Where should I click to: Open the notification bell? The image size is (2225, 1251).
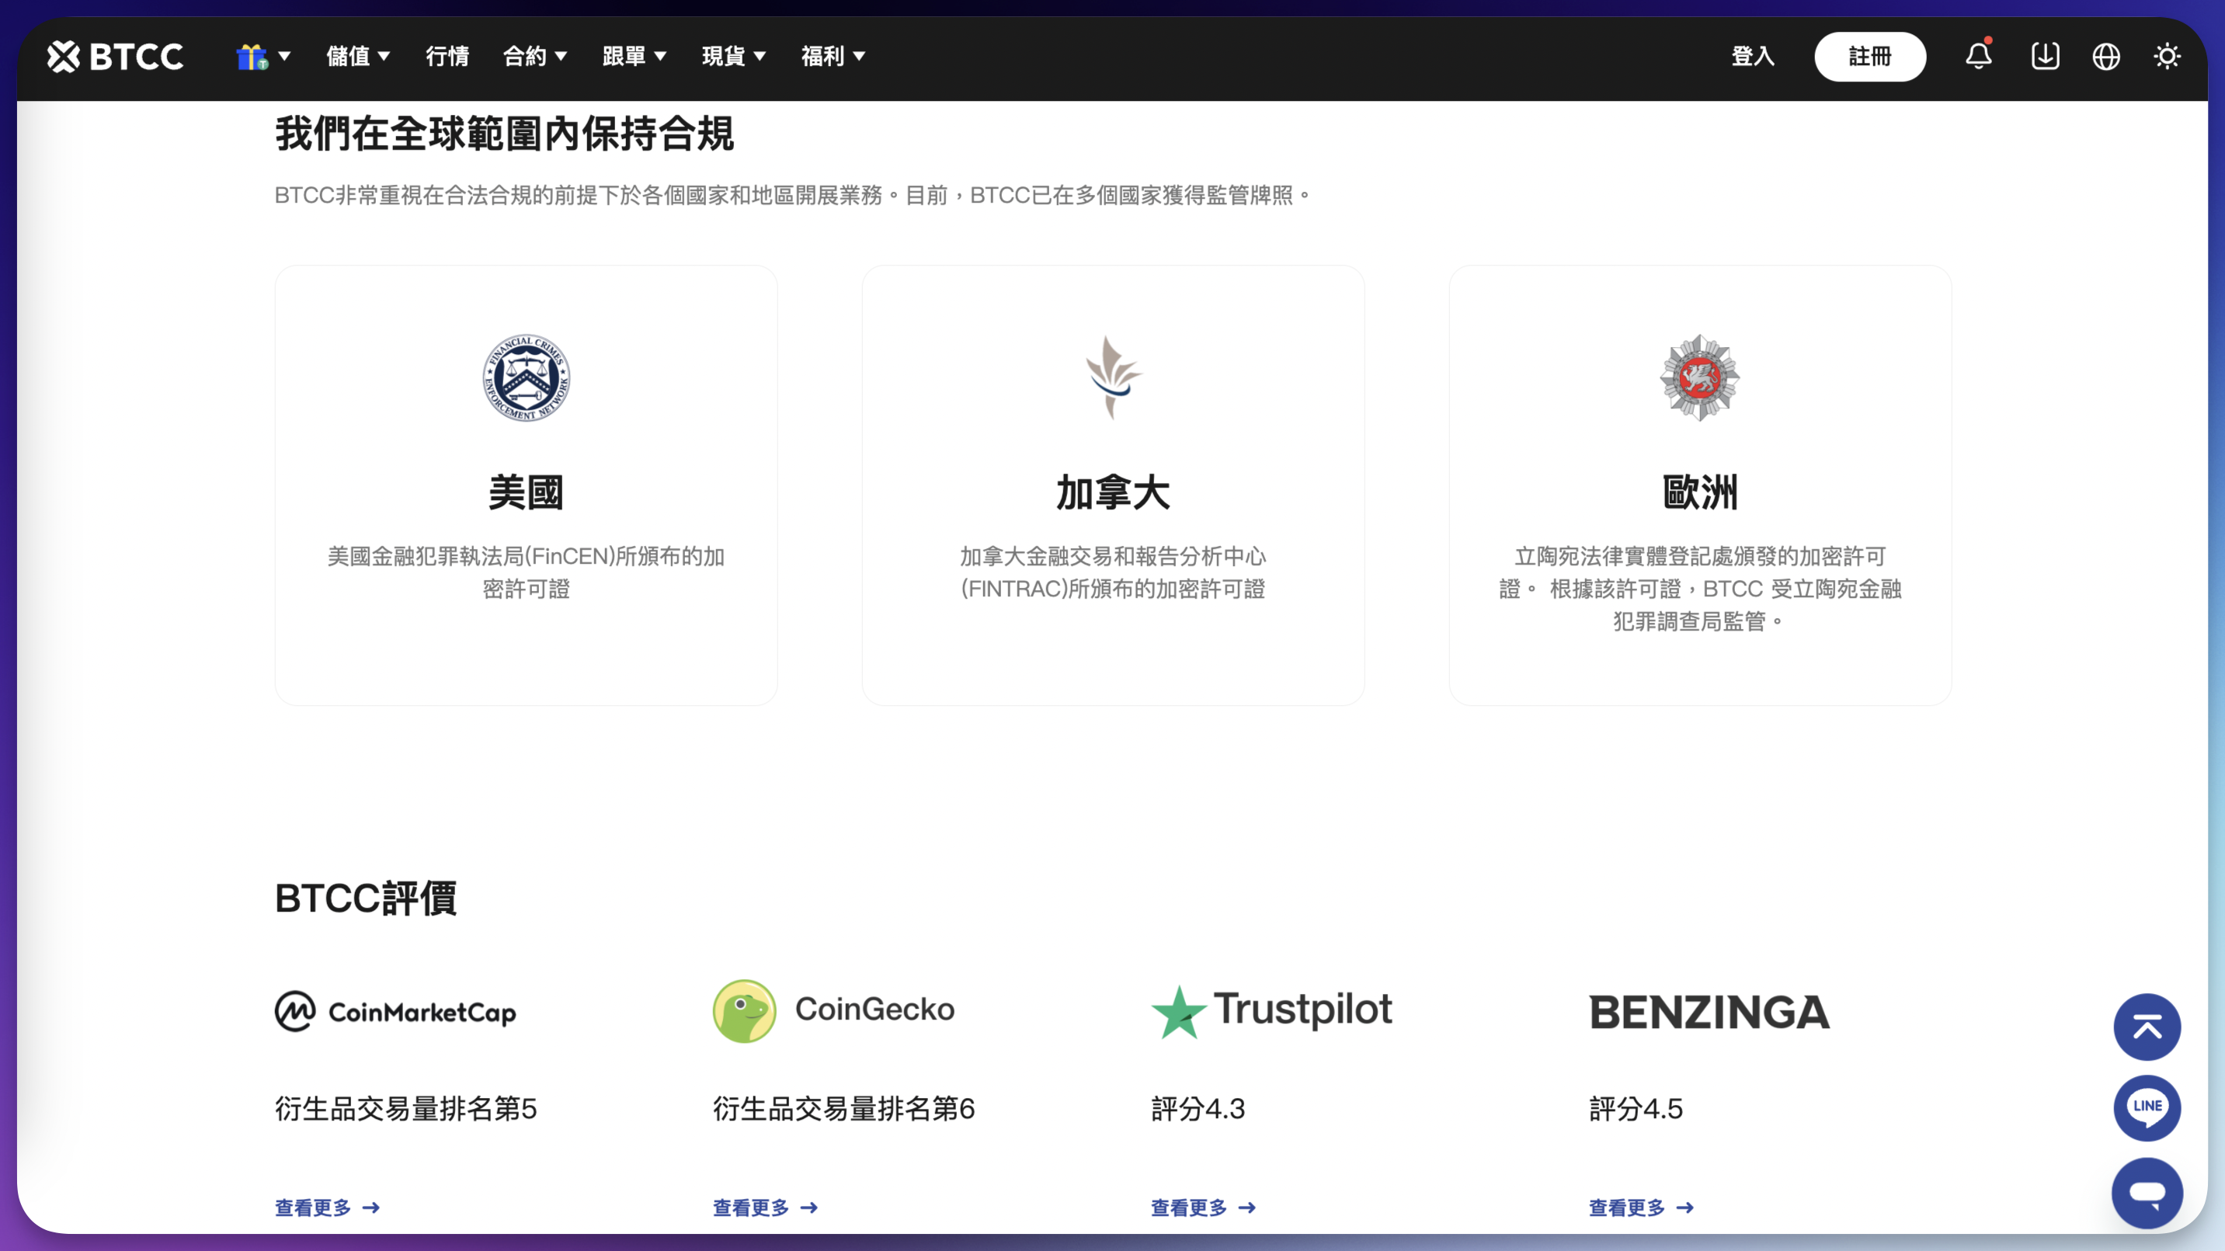click(x=1979, y=55)
